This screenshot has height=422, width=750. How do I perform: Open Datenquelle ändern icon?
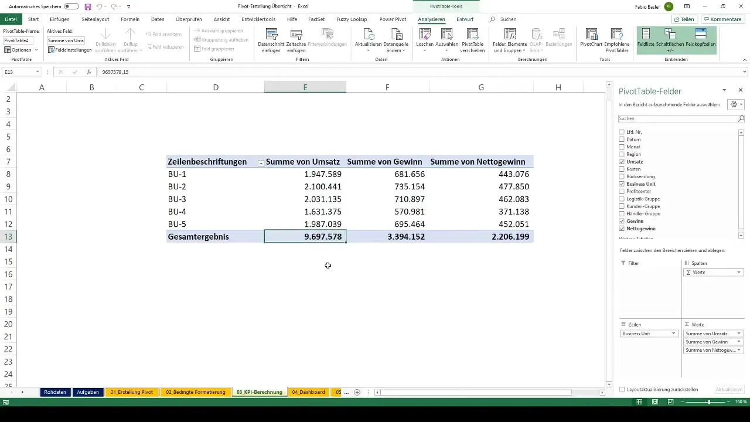pos(396,33)
